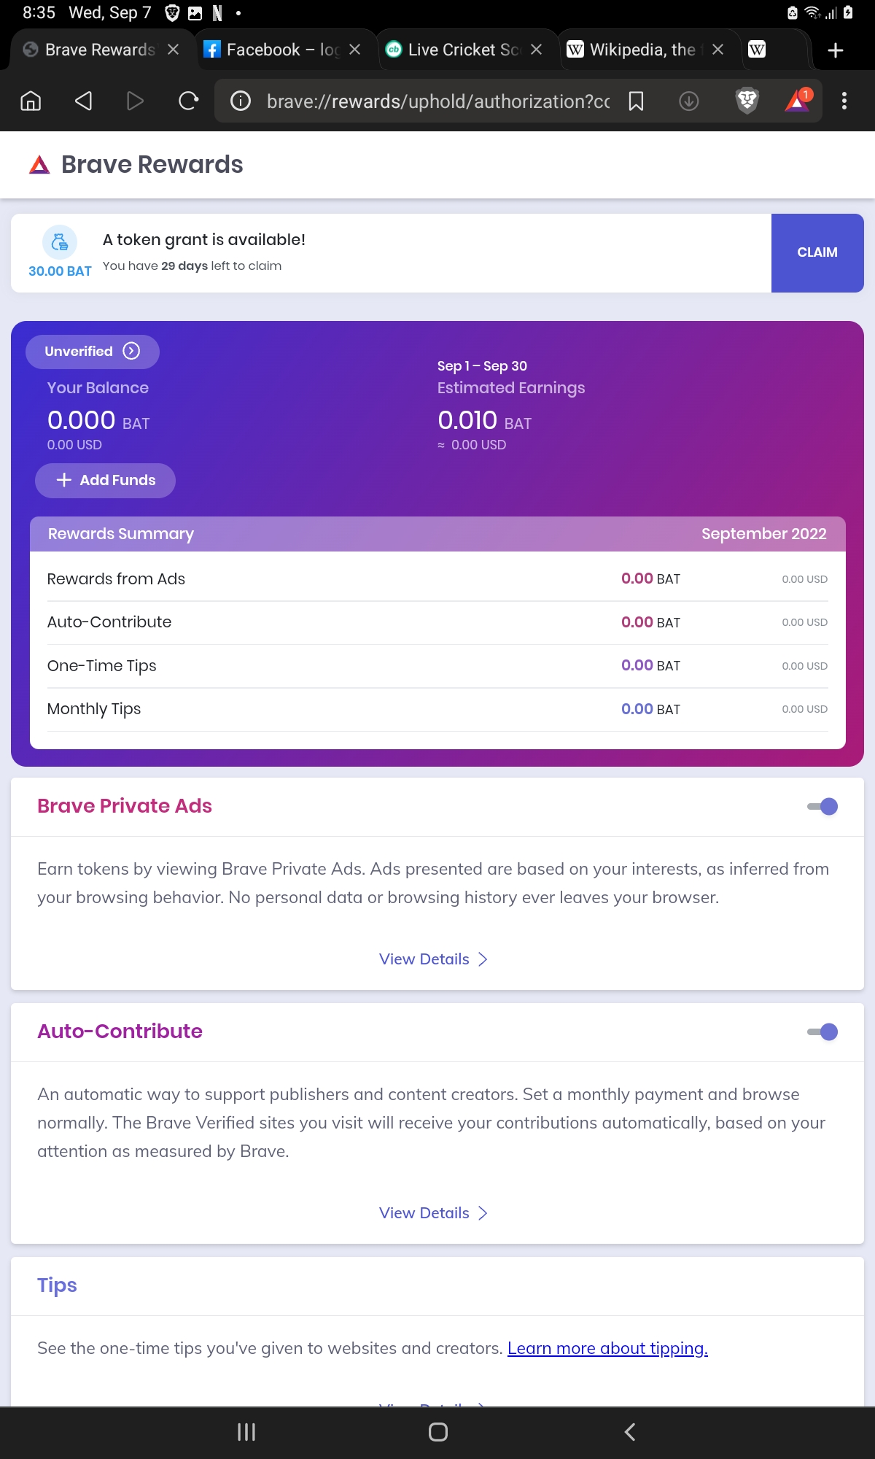The height and width of the screenshot is (1459, 875).
Task: Click Add Funds on the balance card
Action: (104, 480)
